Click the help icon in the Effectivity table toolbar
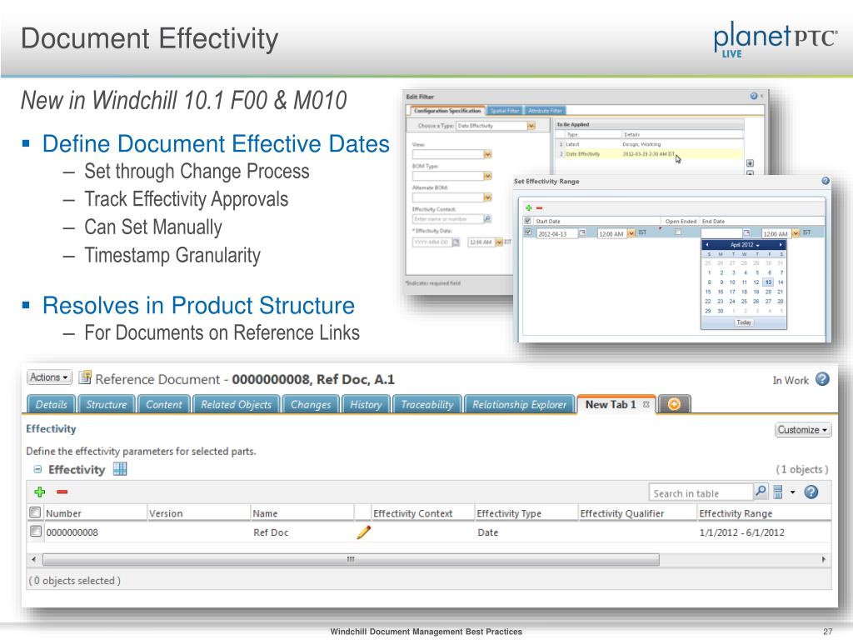 pyautogui.click(x=811, y=492)
